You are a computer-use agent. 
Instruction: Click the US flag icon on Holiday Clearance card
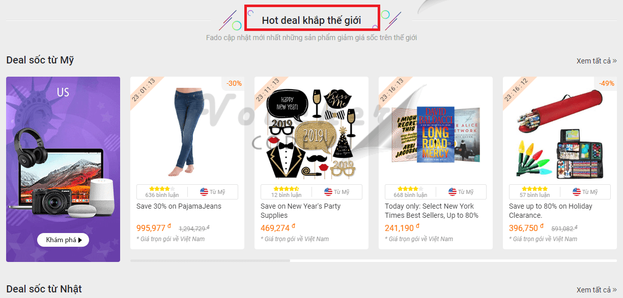(x=577, y=192)
